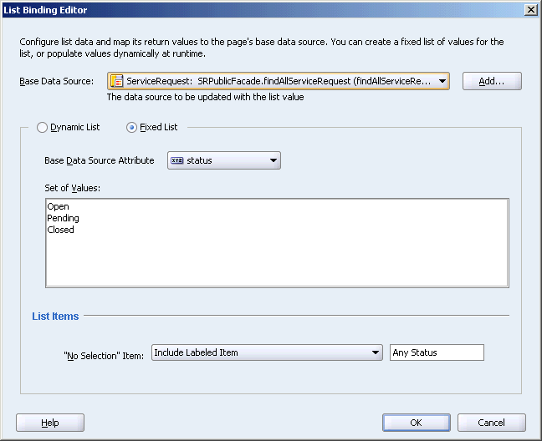This screenshot has width=542, height=441.
Task: Click the 'Base Data Source:' label
Action: point(56,81)
